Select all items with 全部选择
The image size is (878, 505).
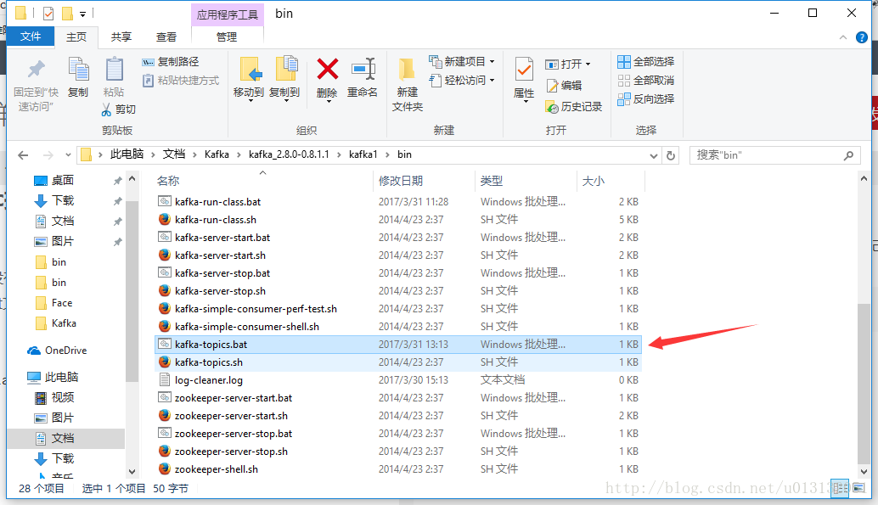pyautogui.click(x=645, y=60)
